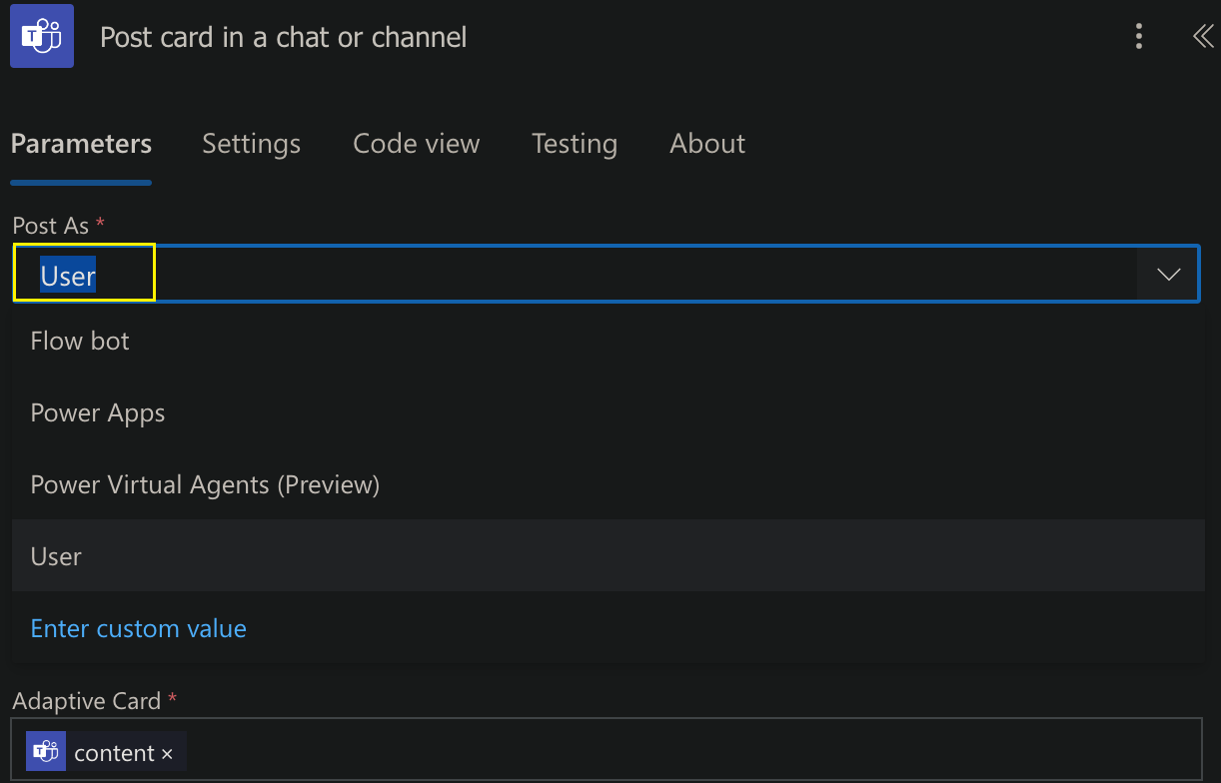Click the Adaptive Card label
1221x783 pixels.
(x=87, y=701)
